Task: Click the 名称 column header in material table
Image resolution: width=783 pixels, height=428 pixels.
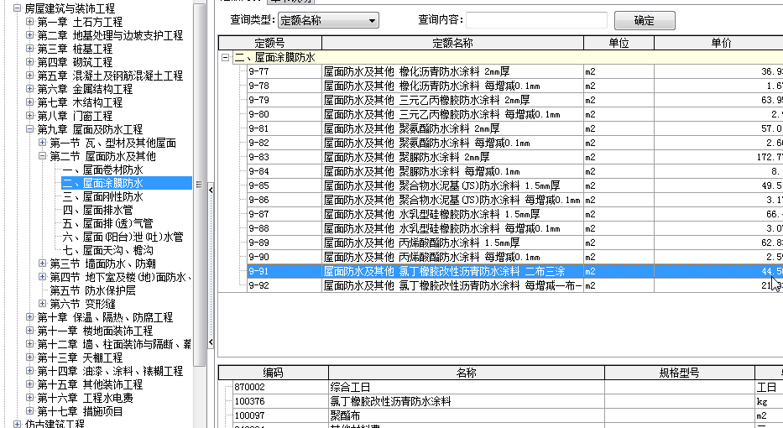Action: [x=467, y=373]
